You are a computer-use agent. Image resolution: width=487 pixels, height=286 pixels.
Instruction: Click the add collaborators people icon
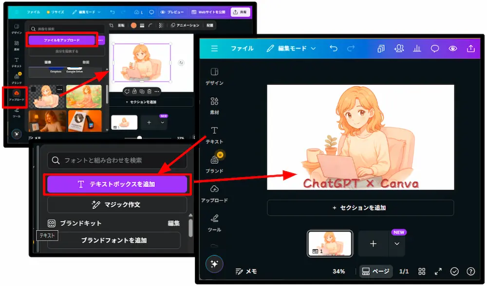click(x=399, y=49)
